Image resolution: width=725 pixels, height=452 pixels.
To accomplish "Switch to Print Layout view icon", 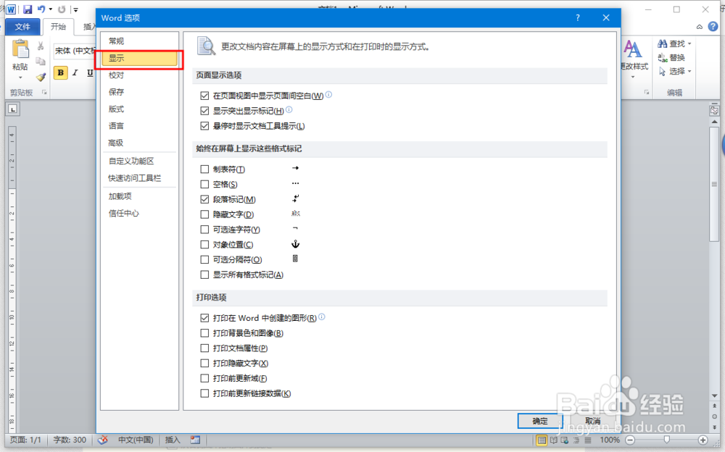I will click(x=542, y=440).
